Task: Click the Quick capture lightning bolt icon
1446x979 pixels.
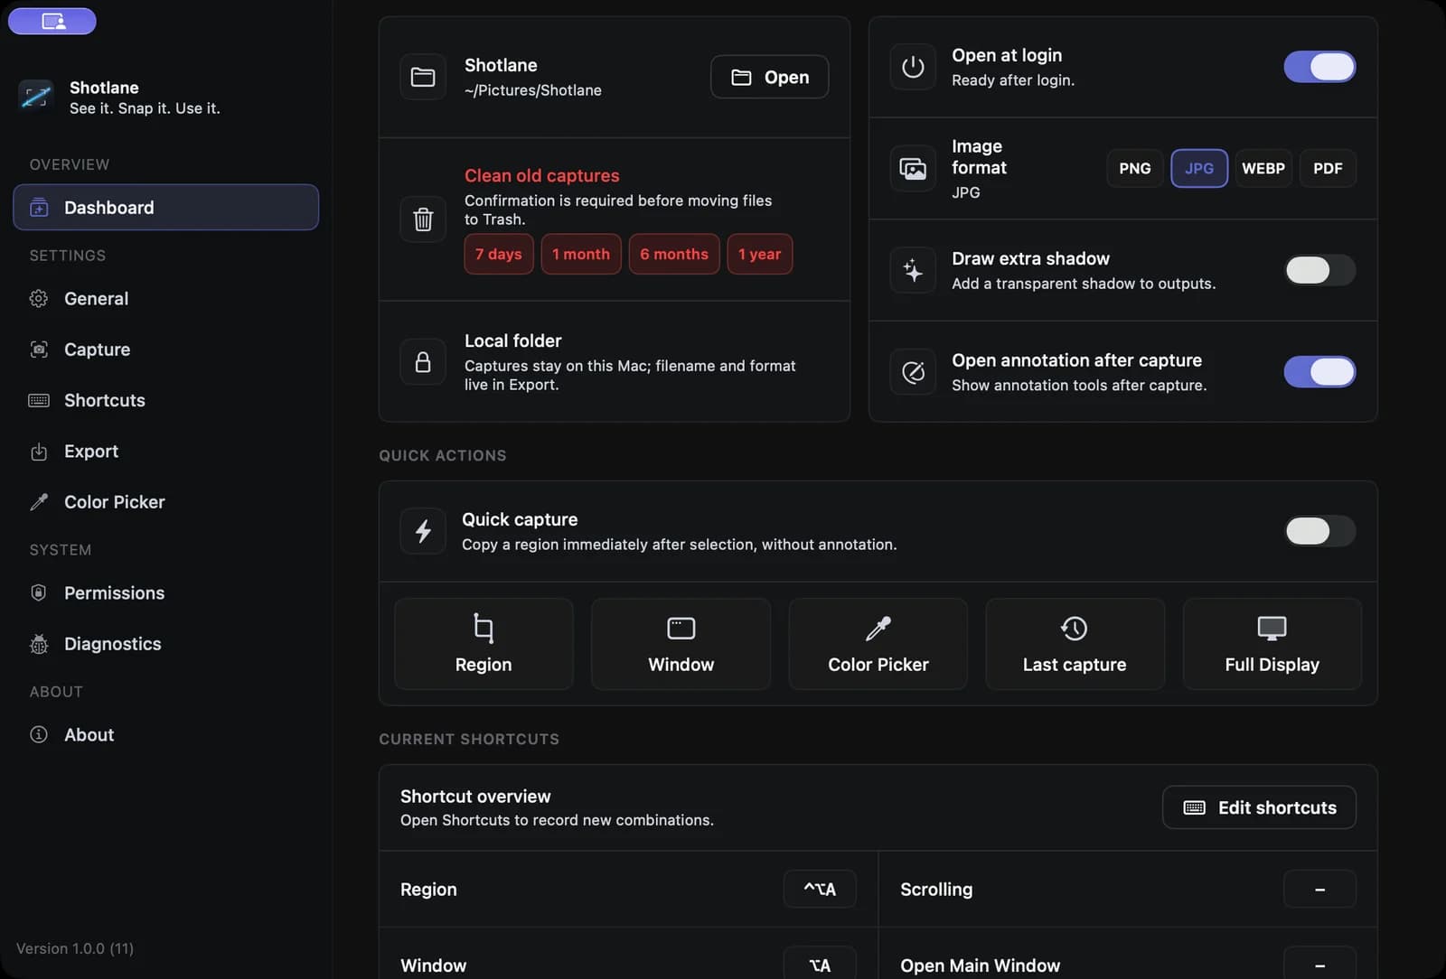Action: 423,531
